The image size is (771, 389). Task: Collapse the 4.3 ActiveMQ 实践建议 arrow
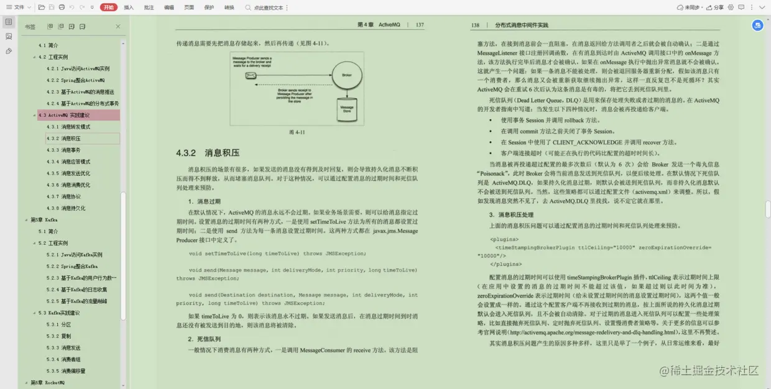coord(34,115)
